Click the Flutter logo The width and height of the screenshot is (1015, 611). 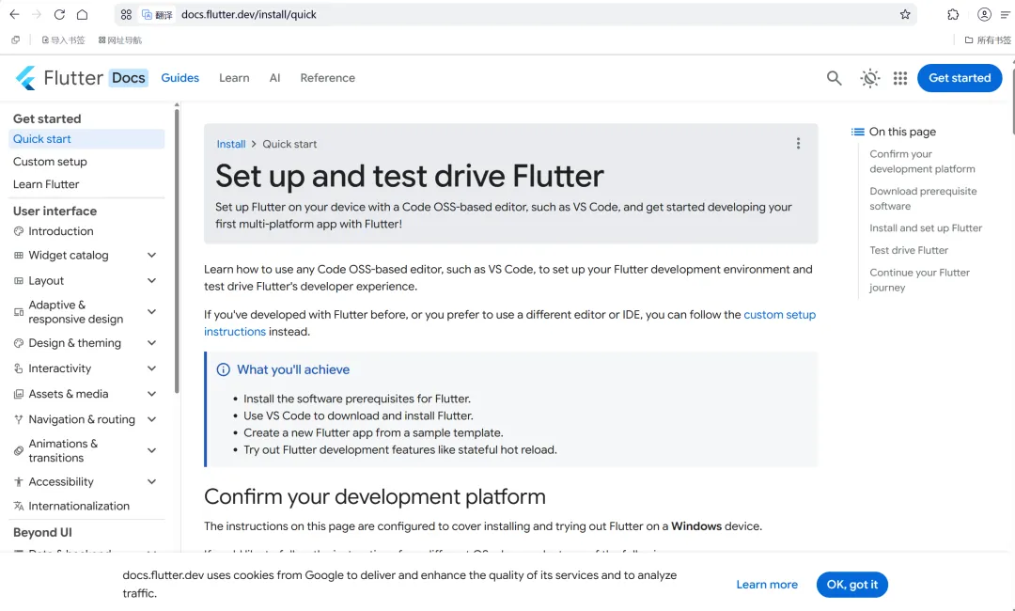(26, 78)
